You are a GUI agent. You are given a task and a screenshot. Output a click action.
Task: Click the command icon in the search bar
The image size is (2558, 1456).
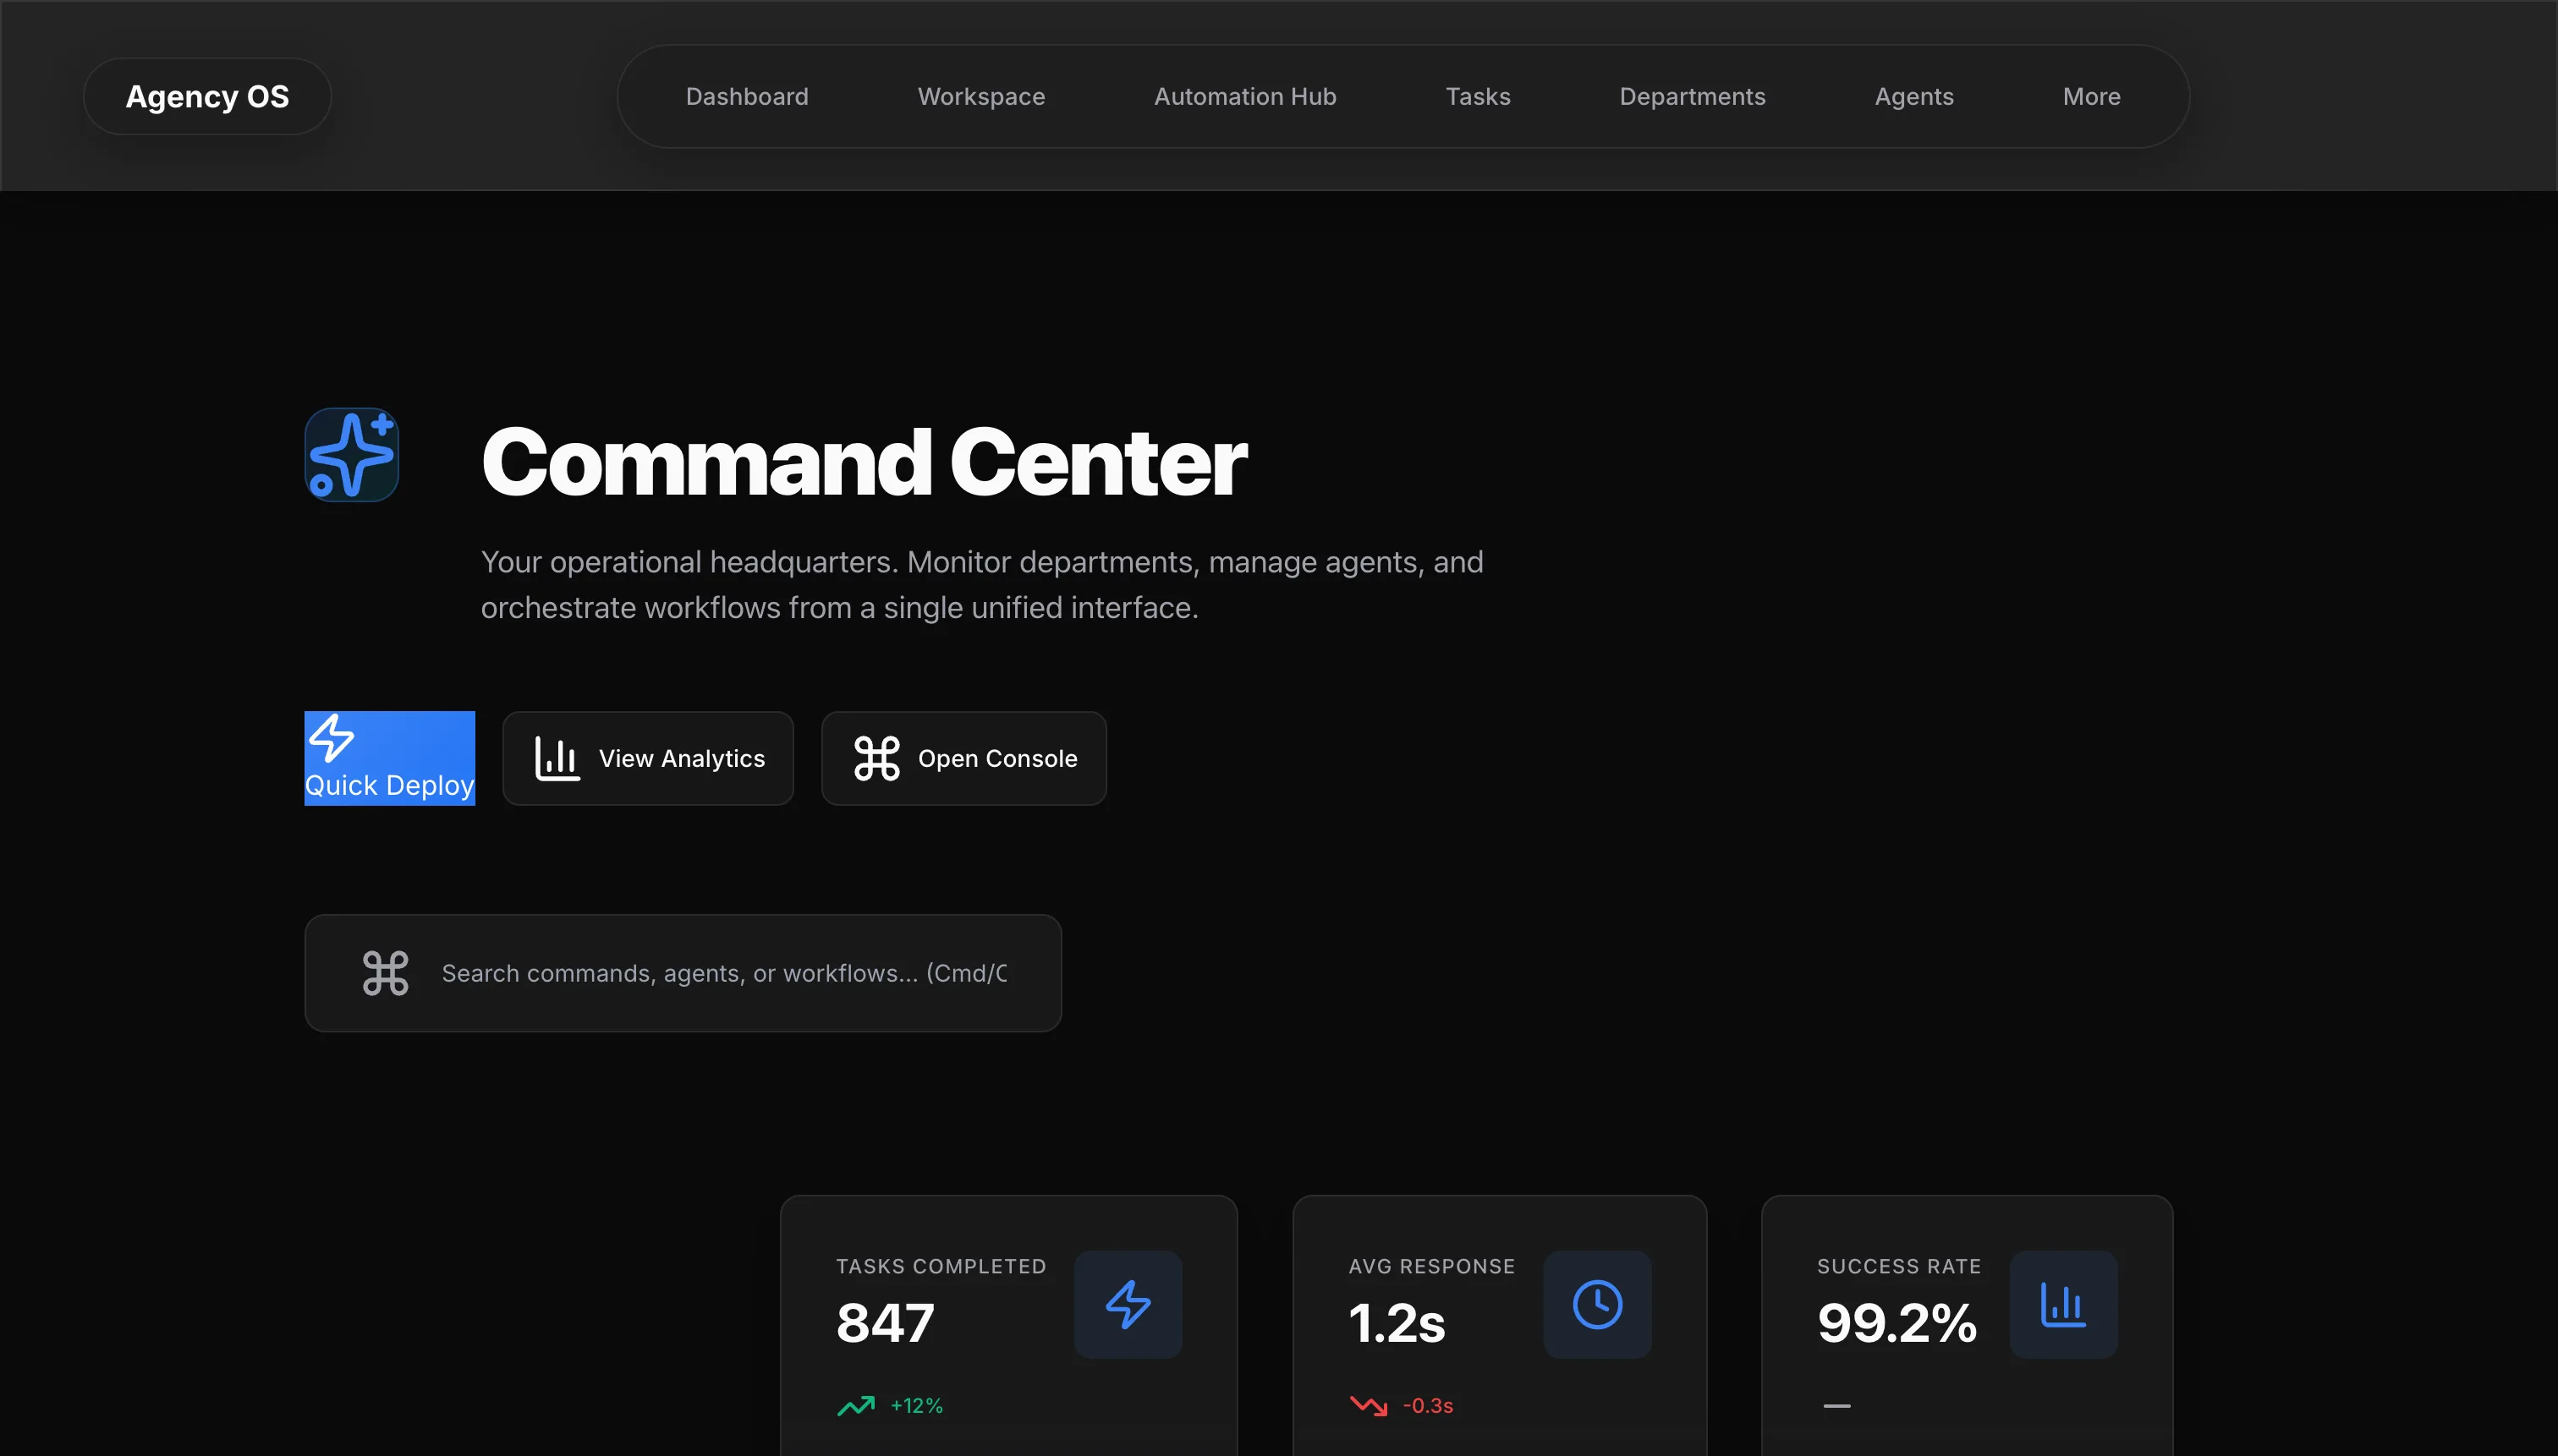click(385, 973)
